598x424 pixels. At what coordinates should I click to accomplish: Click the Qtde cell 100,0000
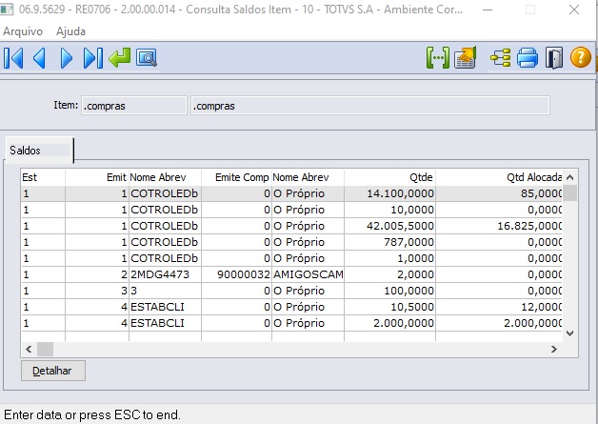click(x=389, y=291)
